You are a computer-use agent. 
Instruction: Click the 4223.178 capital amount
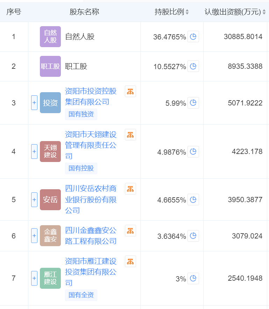(x=247, y=152)
